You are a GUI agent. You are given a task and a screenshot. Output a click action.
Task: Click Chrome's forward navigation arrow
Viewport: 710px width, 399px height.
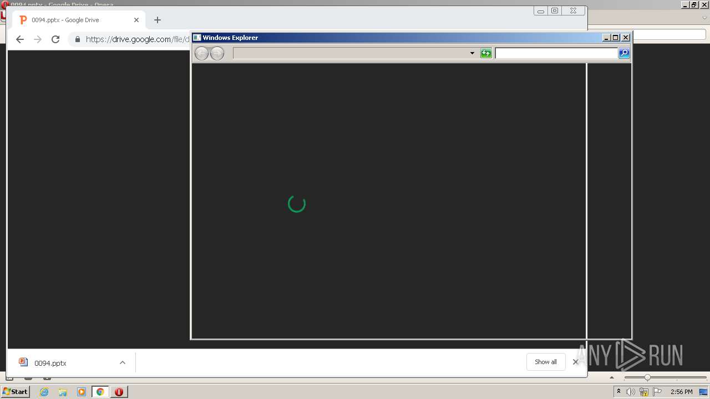coord(38,39)
